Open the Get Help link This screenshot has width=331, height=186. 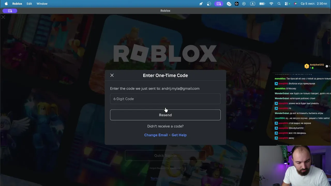(179, 135)
